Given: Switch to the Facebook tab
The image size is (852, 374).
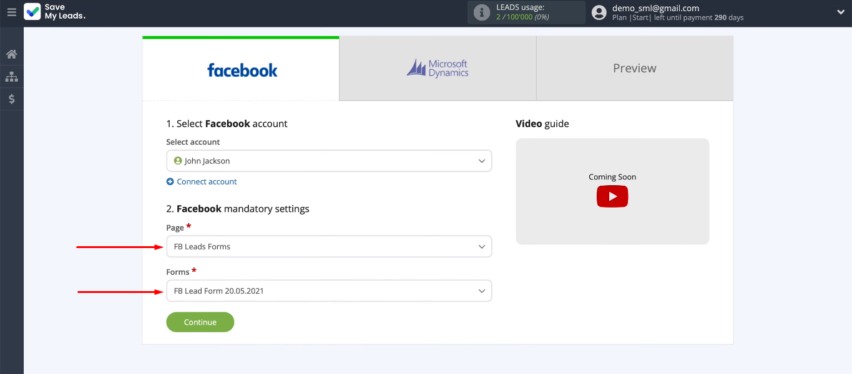Looking at the screenshot, I should (242, 69).
